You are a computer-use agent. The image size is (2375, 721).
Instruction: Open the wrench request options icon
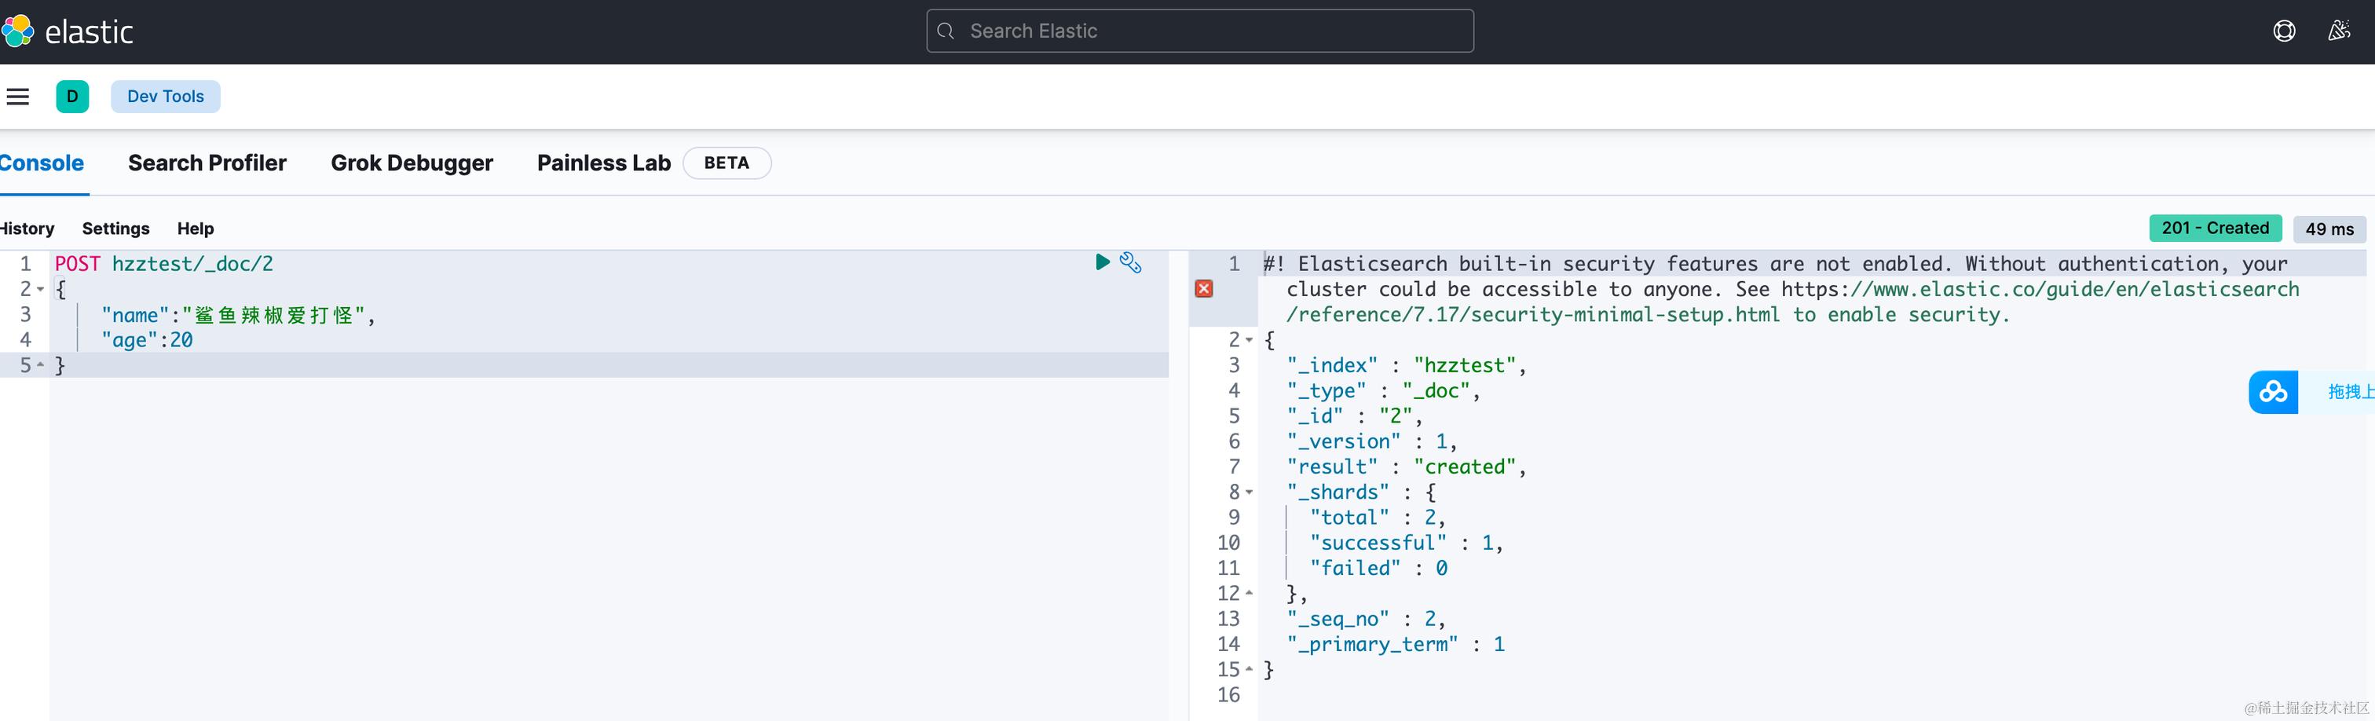click(x=1130, y=263)
